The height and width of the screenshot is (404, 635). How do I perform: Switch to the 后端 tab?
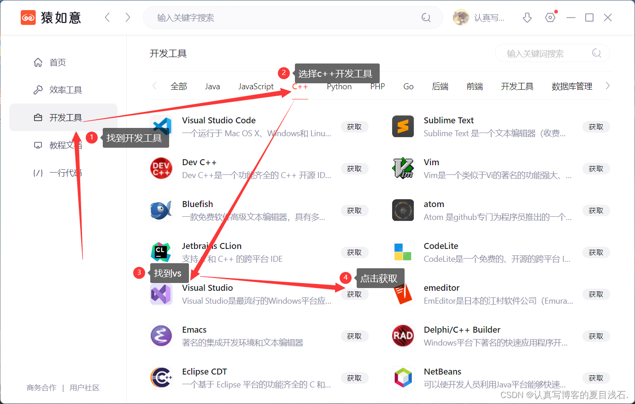click(440, 87)
